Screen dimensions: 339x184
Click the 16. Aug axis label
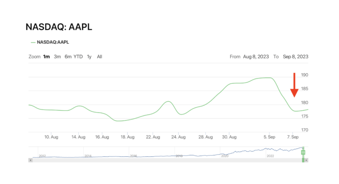point(102,137)
